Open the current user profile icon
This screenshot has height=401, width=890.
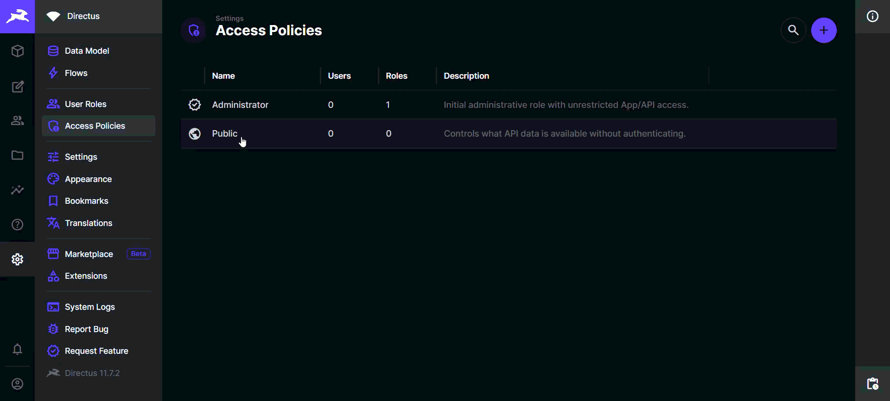(x=17, y=384)
